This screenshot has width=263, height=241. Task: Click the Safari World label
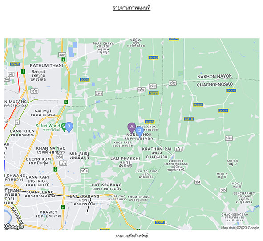tap(48, 126)
